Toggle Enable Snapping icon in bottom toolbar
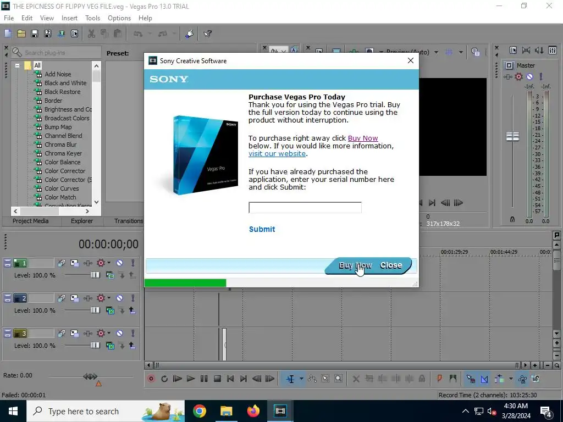This screenshot has height=422, width=563. click(471, 379)
